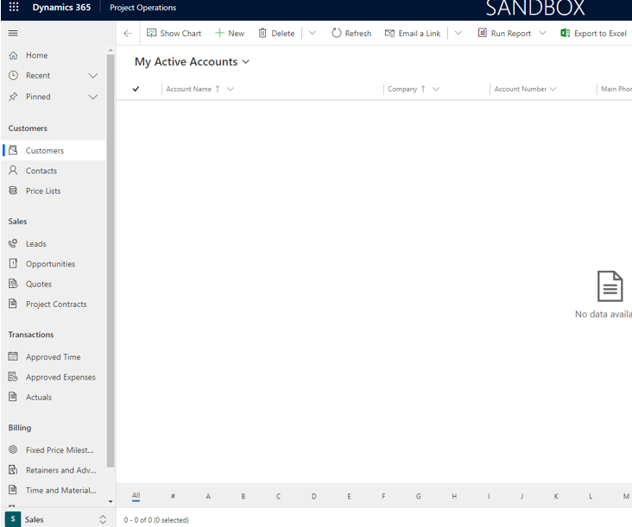Filter records by letter D
Screen dimensions: 632x527
coord(313,497)
